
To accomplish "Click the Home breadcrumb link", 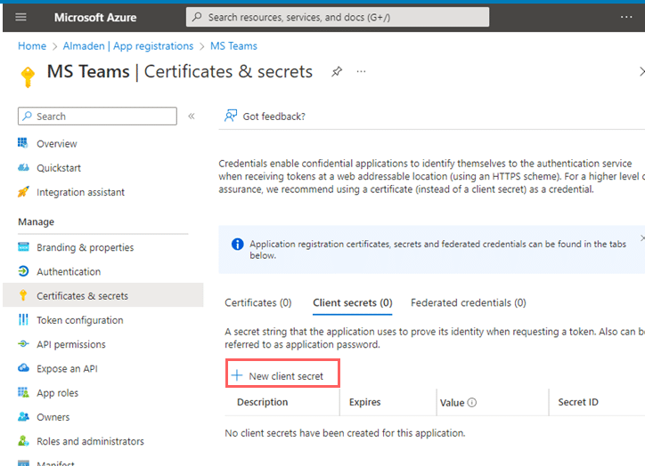I will (32, 46).
